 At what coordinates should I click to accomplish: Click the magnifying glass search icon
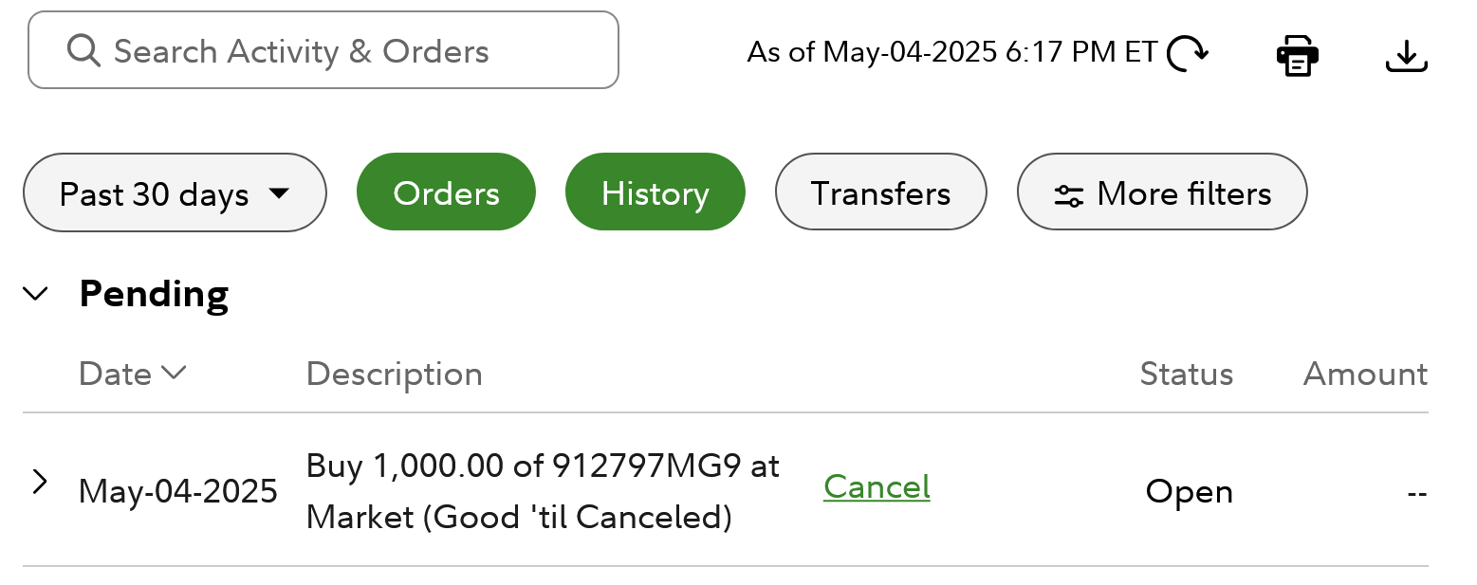[84, 50]
